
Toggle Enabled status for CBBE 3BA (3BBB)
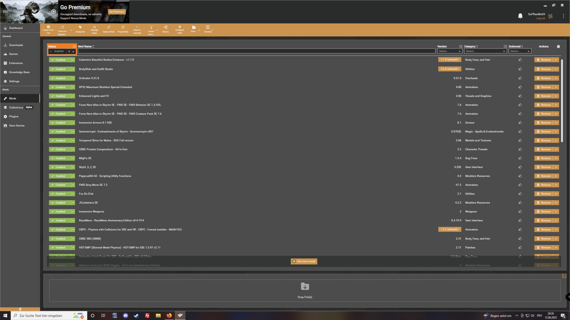pos(60,239)
